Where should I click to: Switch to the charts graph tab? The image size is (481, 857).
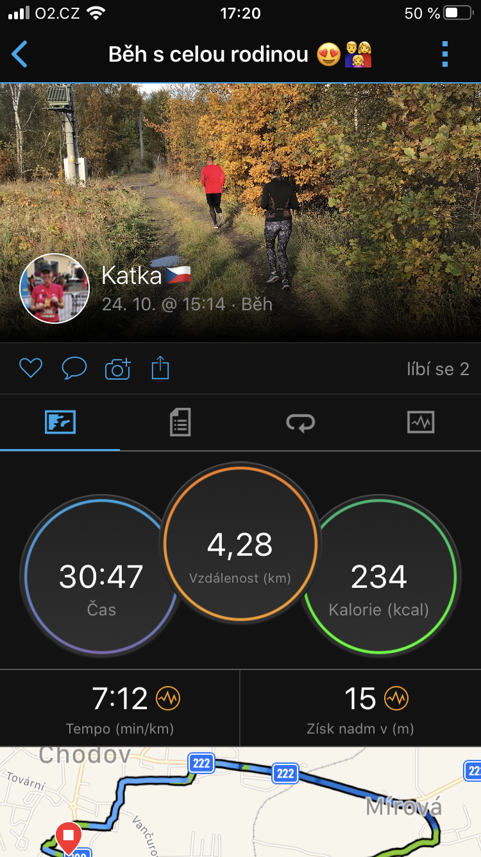[x=421, y=423]
